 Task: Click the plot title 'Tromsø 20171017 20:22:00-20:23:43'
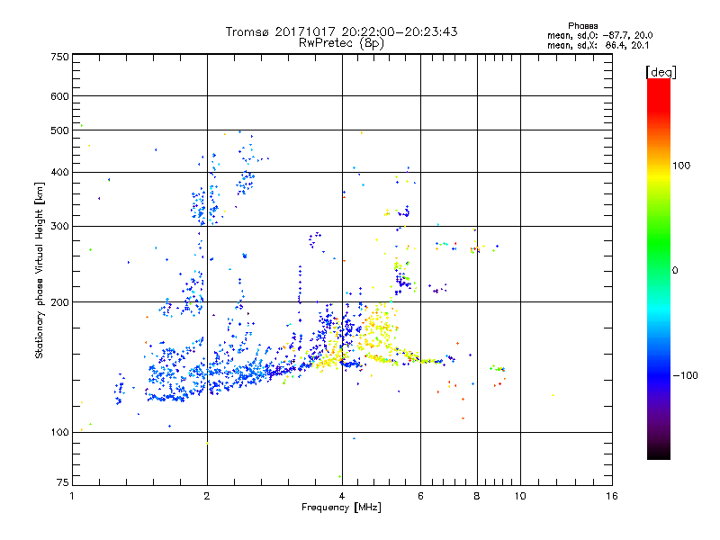pyautogui.click(x=341, y=31)
